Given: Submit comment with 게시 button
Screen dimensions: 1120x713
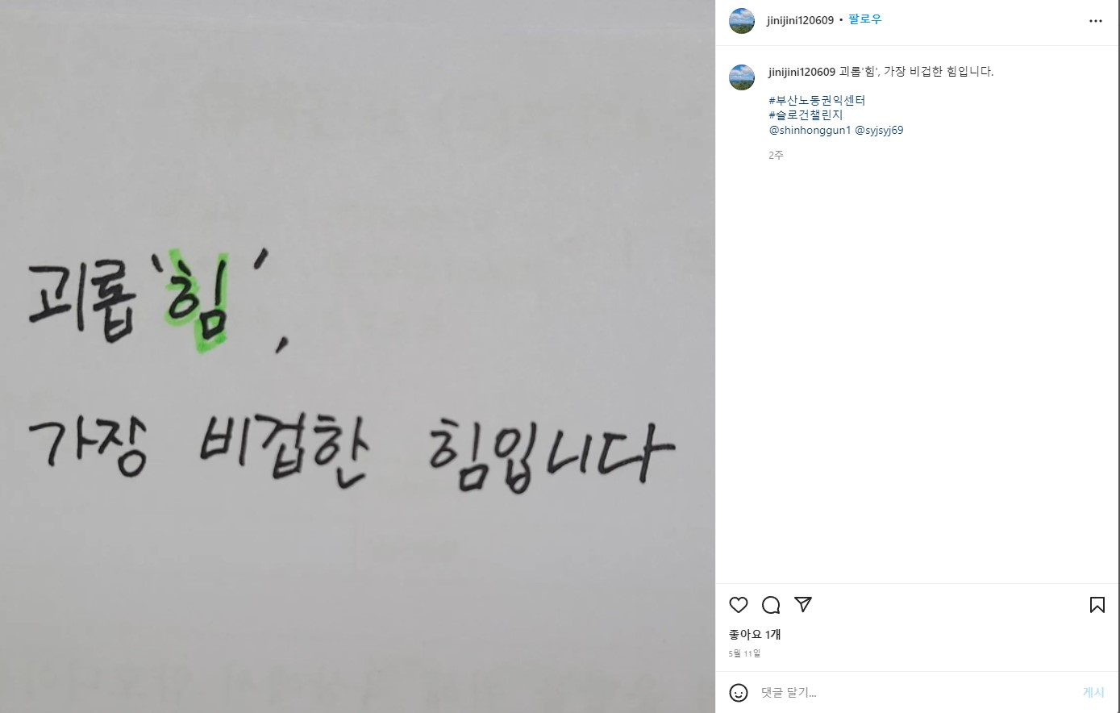Looking at the screenshot, I should (1093, 693).
